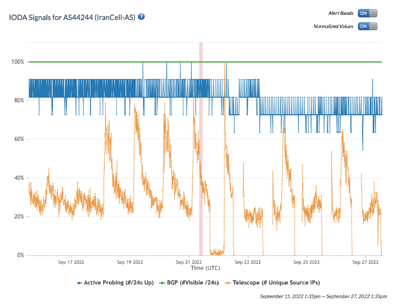Click the orange Telescope legend marker
Image resolution: width=395 pixels, height=307 pixels.
tap(228, 283)
